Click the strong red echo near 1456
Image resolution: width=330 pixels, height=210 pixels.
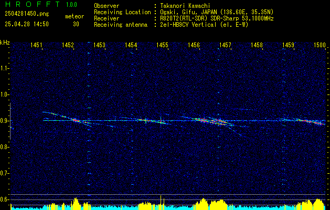point(202,120)
